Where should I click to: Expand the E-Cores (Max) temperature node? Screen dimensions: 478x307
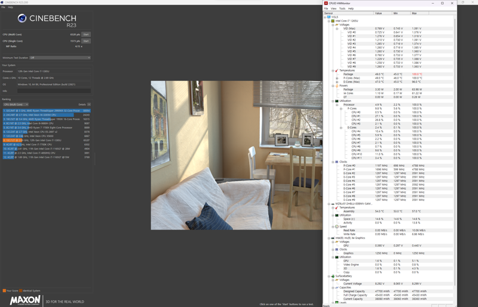click(337, 82)
